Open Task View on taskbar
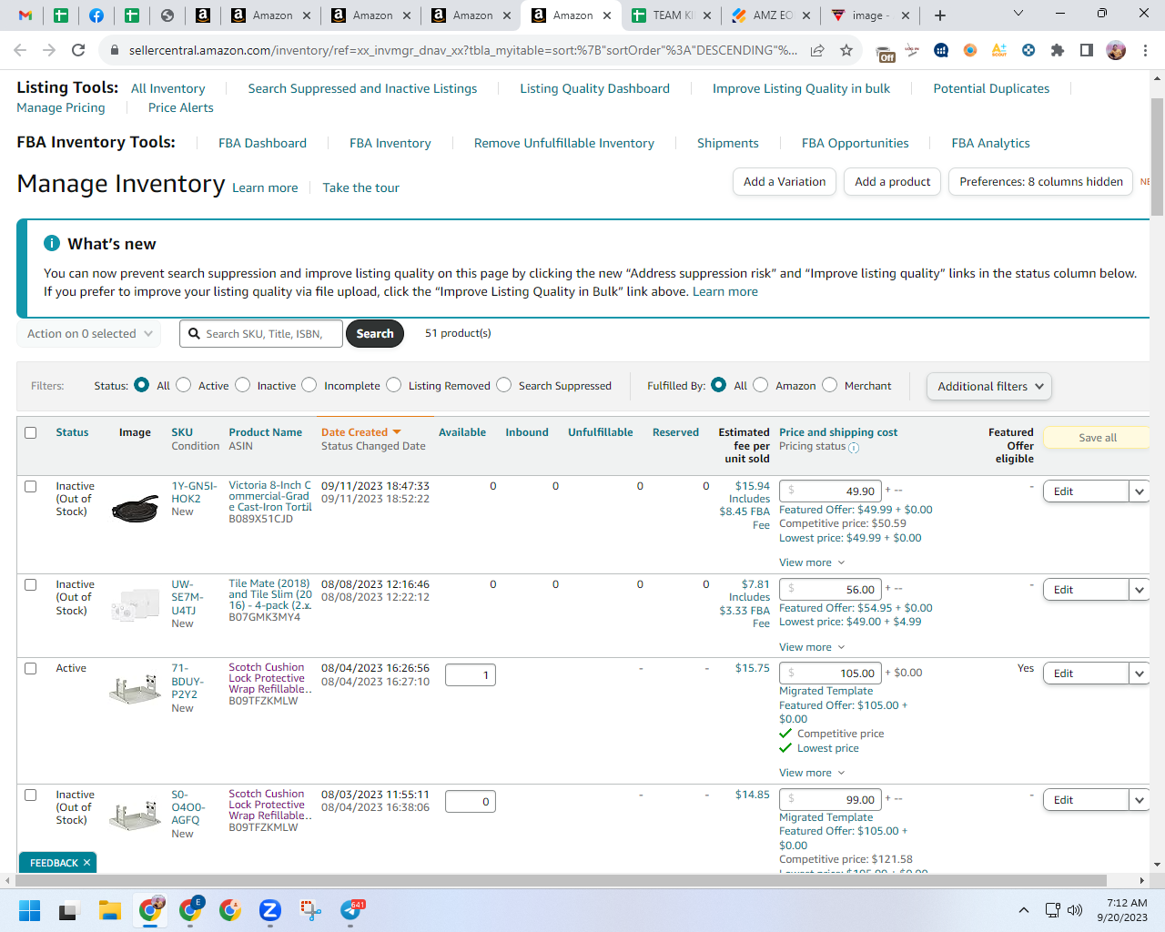 pos(69,910)
